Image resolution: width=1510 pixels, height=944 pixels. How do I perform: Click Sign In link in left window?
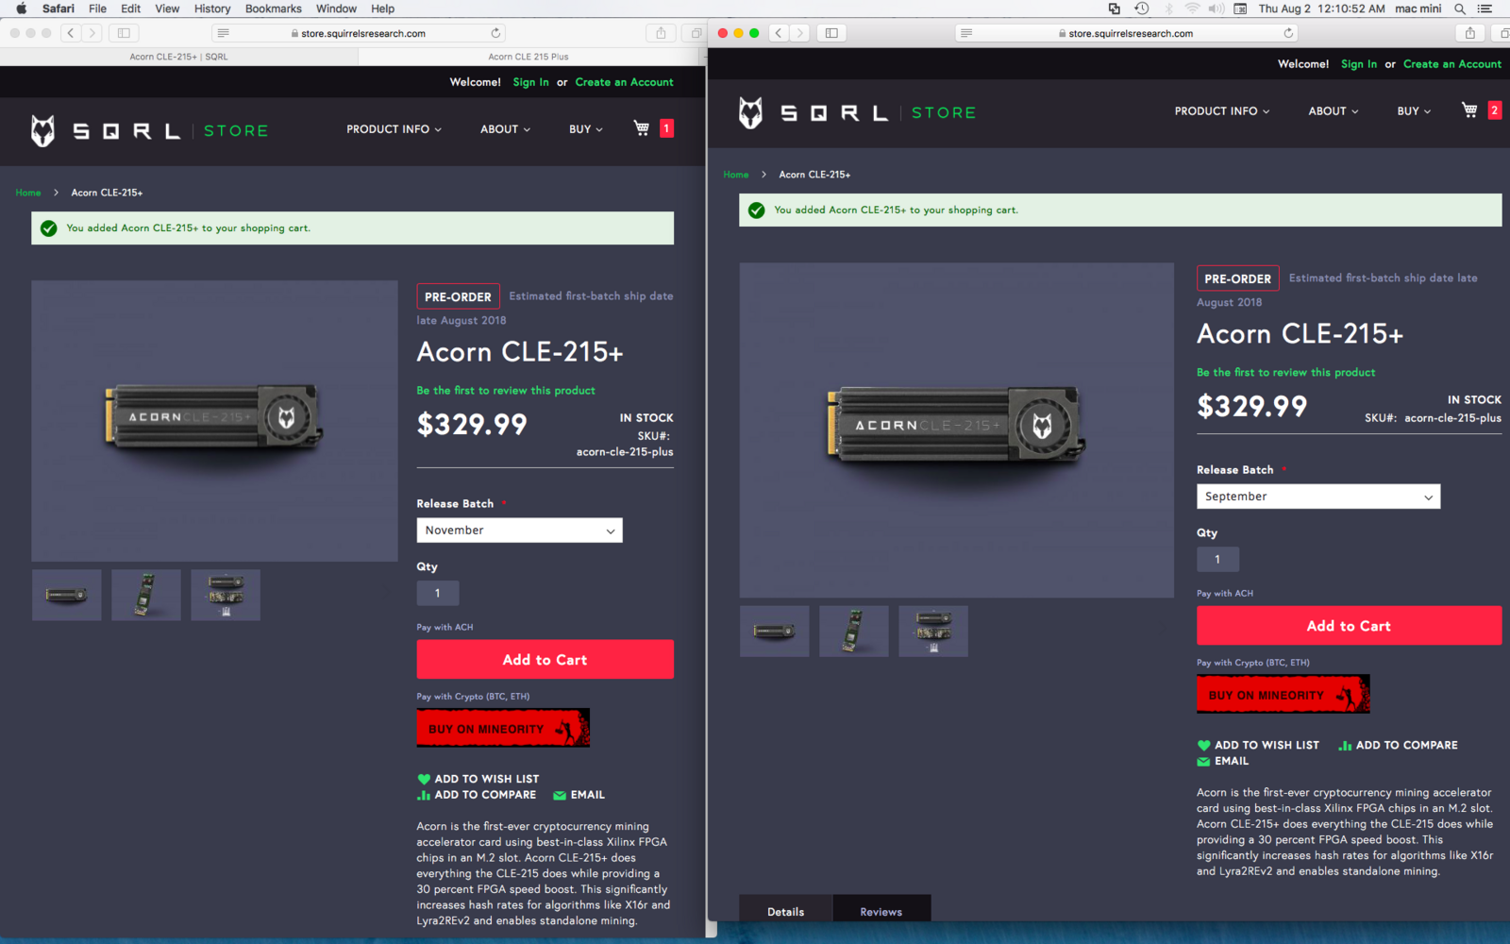pos(530,82)
